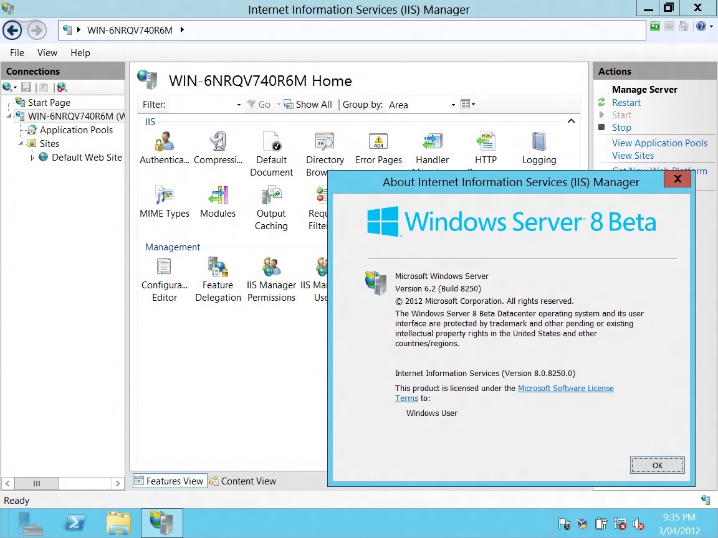The height and width of the screenshot is (538, 718).
Task: Open the view mode dropdown button
Action: click(467, 105)
